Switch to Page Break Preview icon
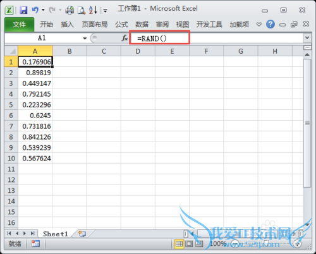The height and width of the screenshot is (254, 316). tap(199, 244)
